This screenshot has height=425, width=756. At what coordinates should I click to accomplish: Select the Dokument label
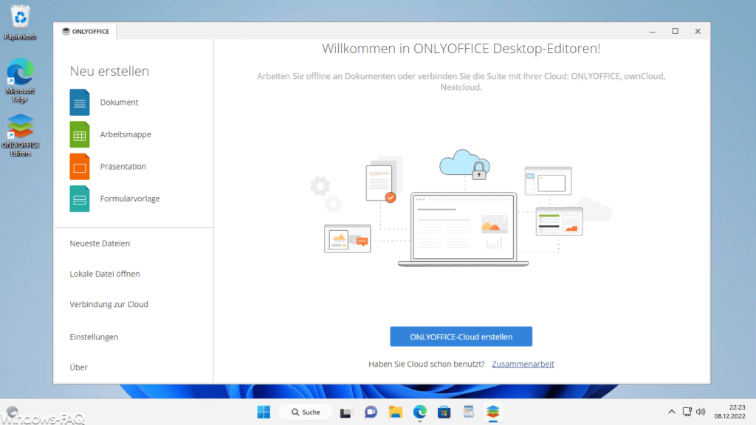click(119, 102)
